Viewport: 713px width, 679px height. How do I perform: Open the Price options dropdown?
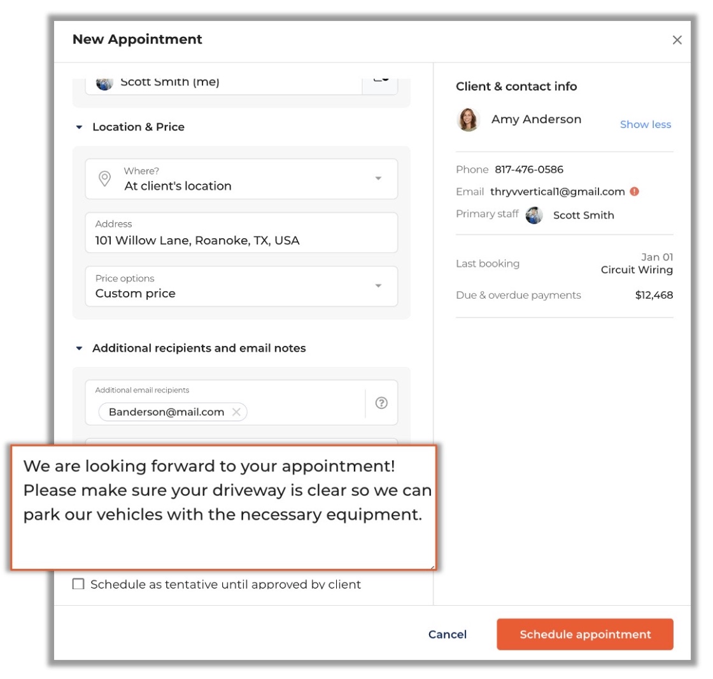point(241,286)
